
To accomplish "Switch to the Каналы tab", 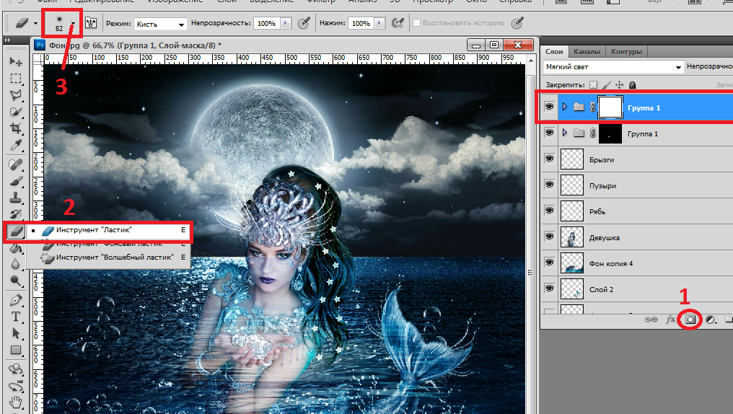I will point(587,52).
